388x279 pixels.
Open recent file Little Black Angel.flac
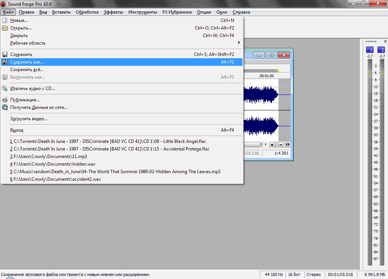pos(122,141)
